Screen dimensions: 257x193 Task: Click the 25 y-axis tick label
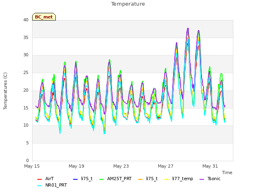(26, 72)
